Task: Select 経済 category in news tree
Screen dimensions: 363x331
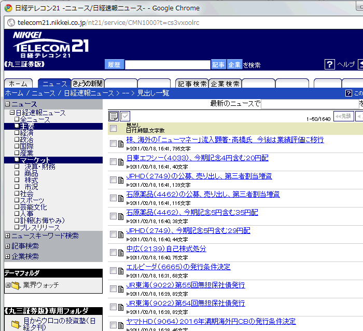Action: 26,133
